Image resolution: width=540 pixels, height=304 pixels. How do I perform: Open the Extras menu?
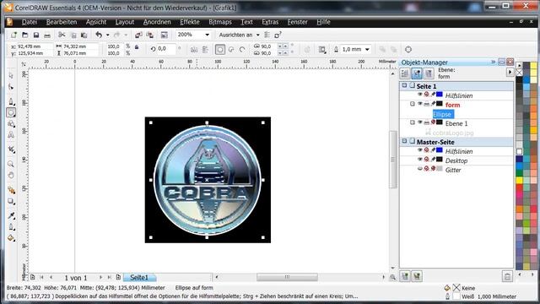[270, 22]
